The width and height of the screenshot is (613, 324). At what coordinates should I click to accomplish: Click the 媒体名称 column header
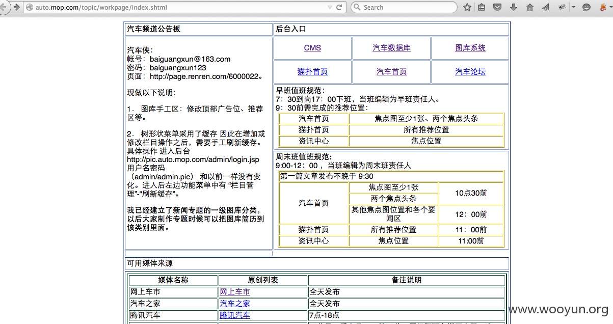pyautogui.click(x=173, y=280)
